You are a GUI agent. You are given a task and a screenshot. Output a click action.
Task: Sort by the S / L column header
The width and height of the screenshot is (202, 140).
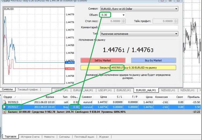tap(116, 97)
